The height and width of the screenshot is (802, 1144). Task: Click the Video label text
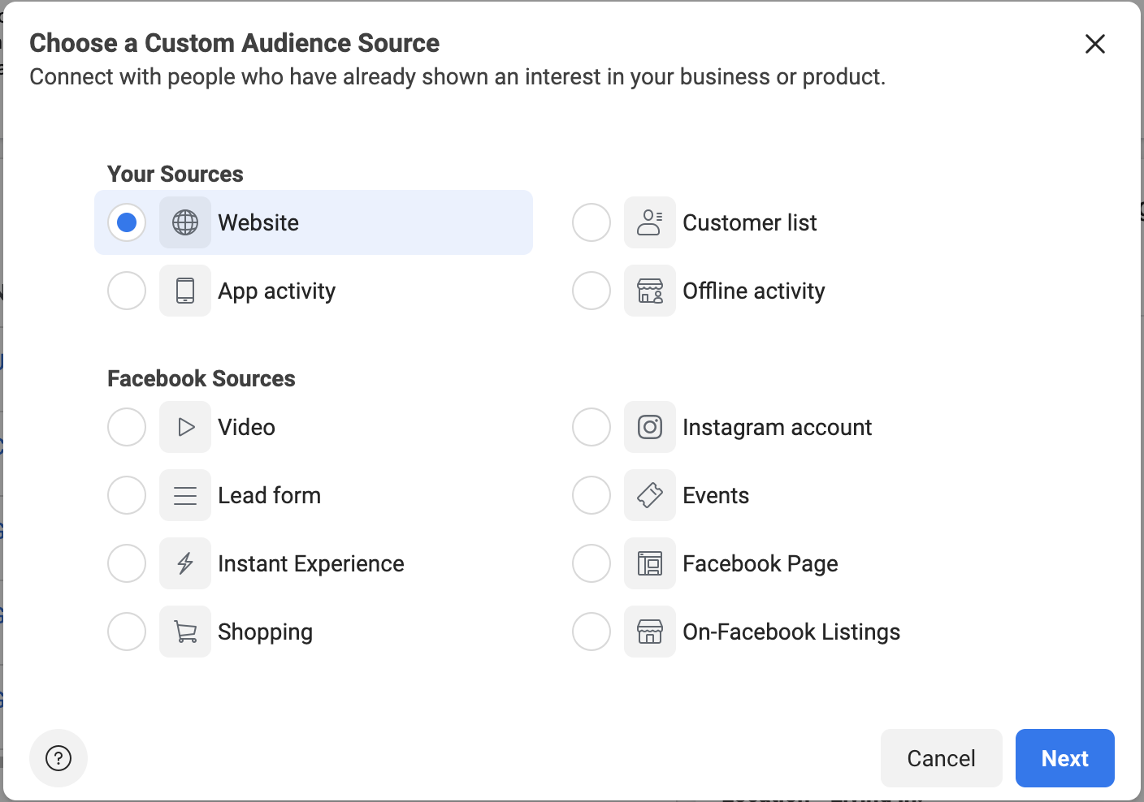coord(247,427)
